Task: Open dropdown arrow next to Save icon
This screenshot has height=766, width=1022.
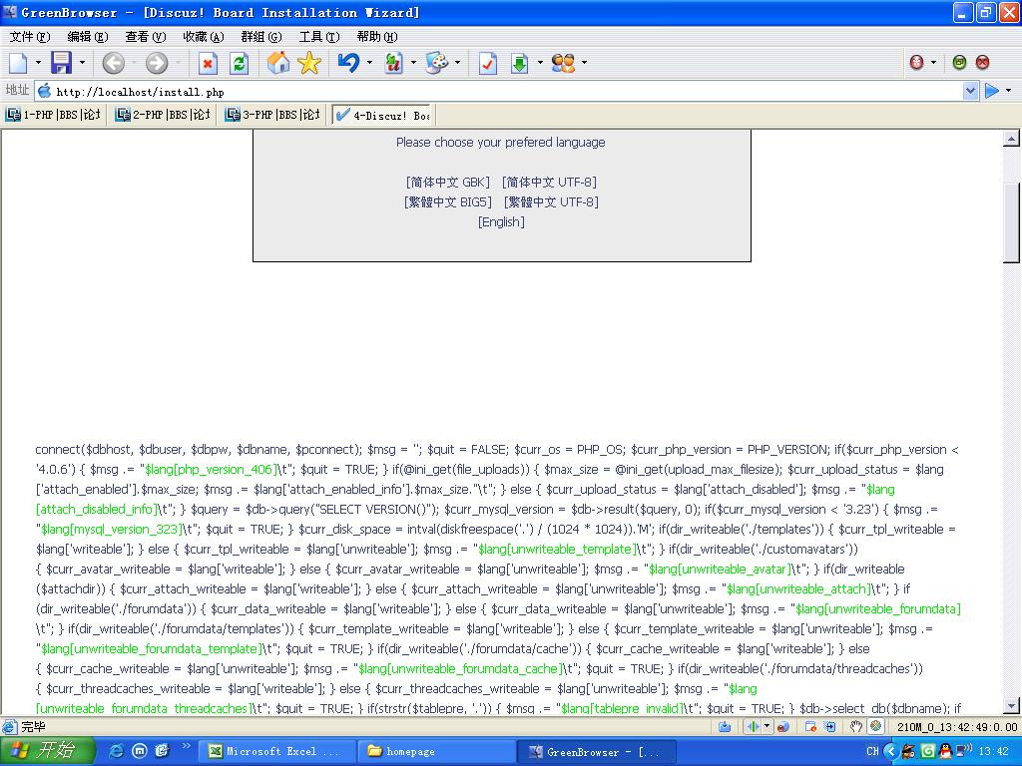Action: pyautogui.click(x=82, y=63)
